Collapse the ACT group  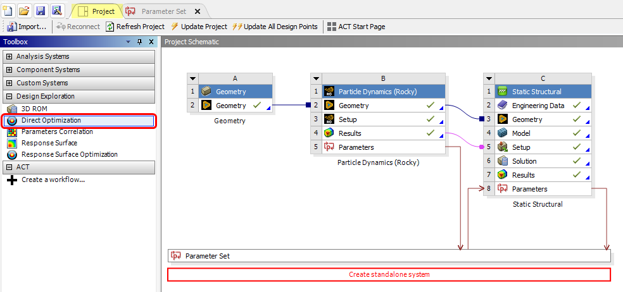pyautogui.click(x=9, y=167)
